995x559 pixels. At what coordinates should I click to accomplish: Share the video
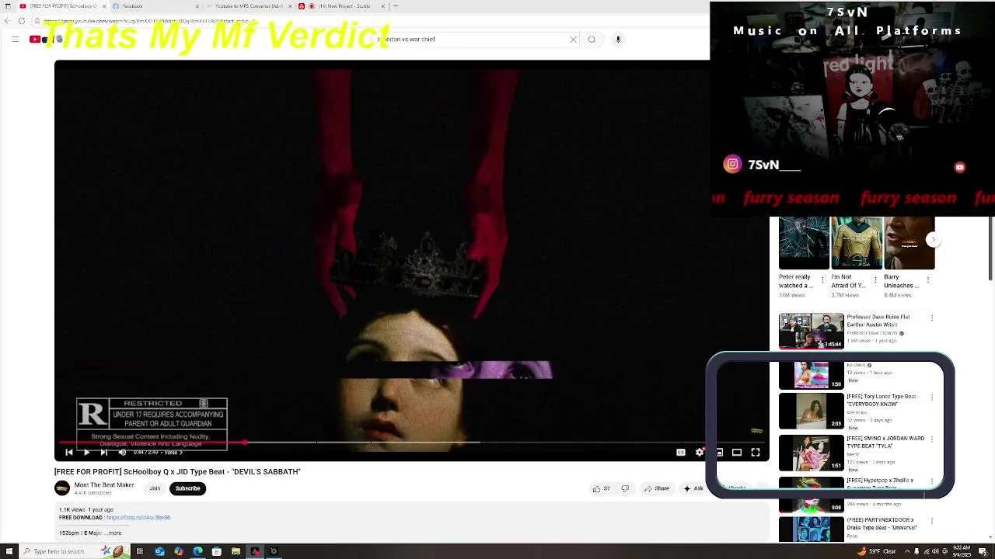tap(656, 488)
